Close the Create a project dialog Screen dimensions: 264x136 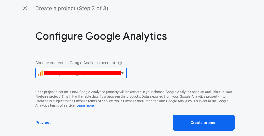[x=25, y=8]
